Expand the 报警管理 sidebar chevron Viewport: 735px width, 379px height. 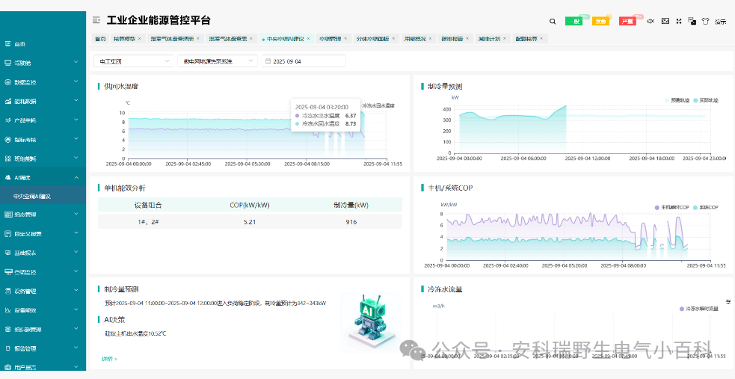point(76,348)
